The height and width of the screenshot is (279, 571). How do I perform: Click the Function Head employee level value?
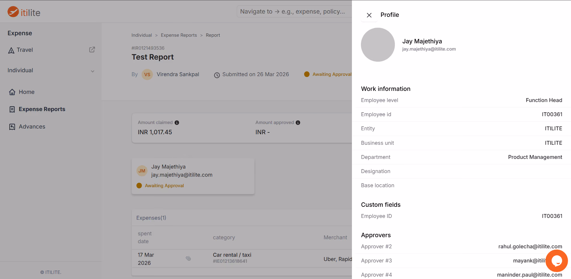pyautogui.click(x=544, y=100)
